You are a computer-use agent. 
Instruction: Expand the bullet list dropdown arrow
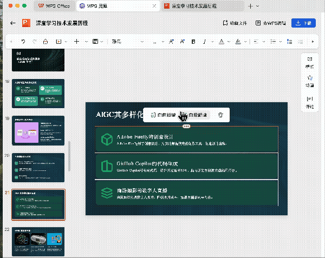(x=281, y=42)
